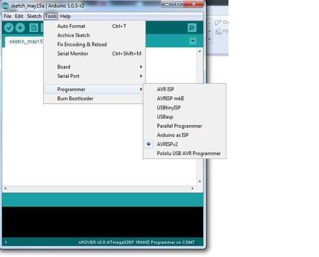
Task: Select Pololu USB AVR Programmer
Action: [185, 153]
